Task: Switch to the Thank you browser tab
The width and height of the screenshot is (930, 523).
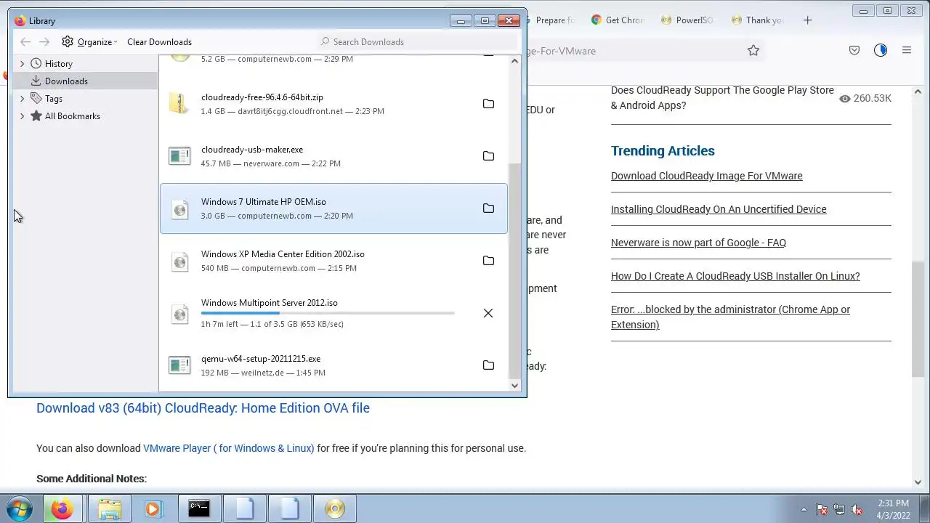Action: (x=757, y=20)
